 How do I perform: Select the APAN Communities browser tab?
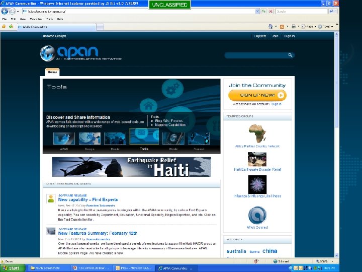pyautogui.click(x=56, y=27)
